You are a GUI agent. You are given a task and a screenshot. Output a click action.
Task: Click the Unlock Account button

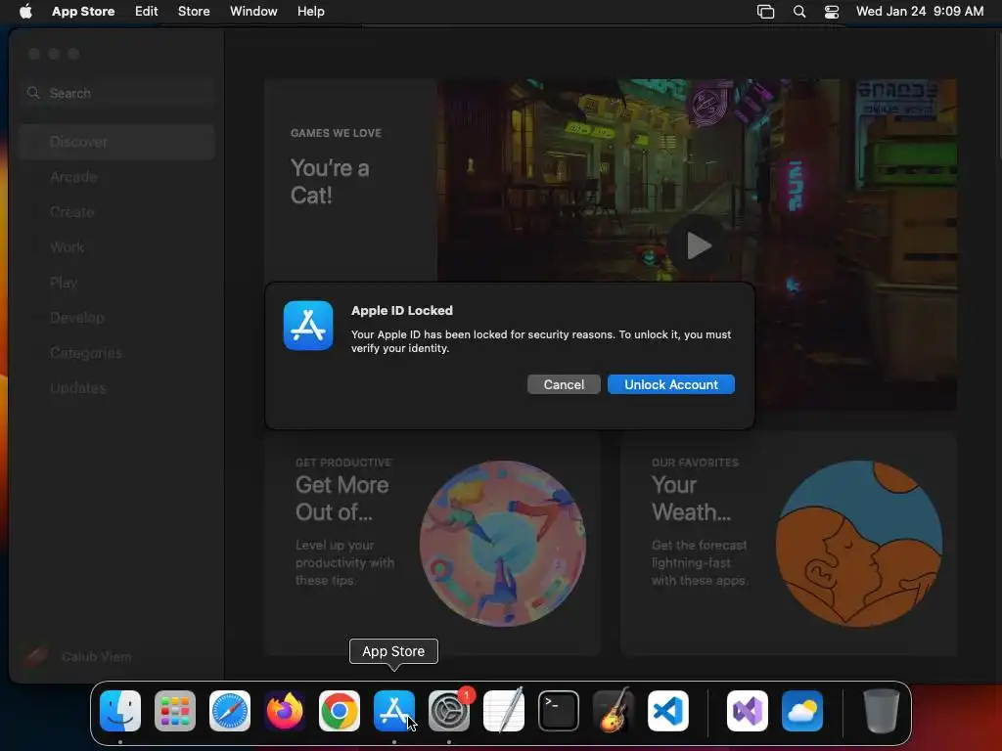671,384
